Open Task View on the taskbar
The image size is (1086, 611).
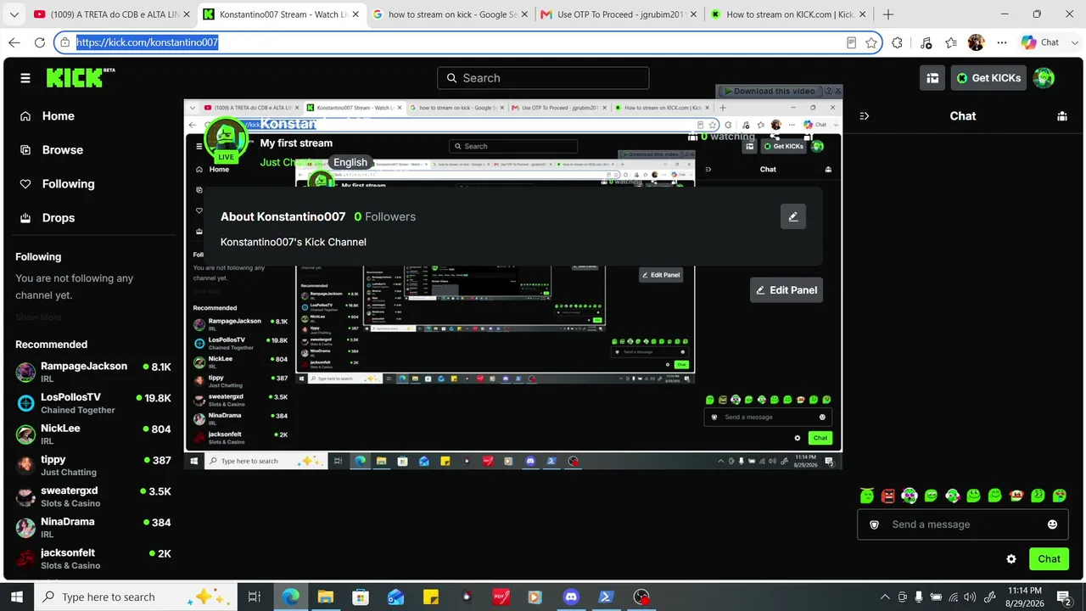pyautogui.click(x=254, y=597)
